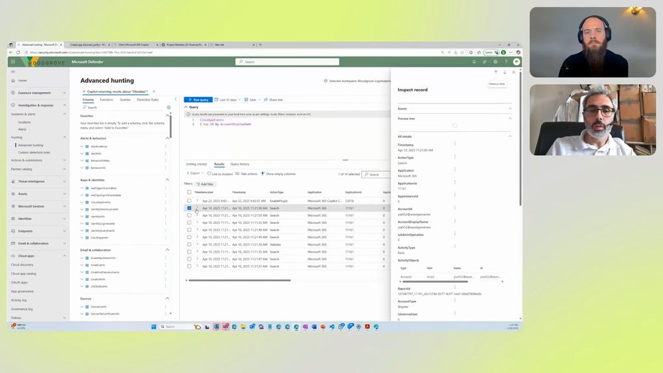Viewport: 663px width, 373px height.
Task: Collapse the schema pane with left chevron
Action: point(176,99)
